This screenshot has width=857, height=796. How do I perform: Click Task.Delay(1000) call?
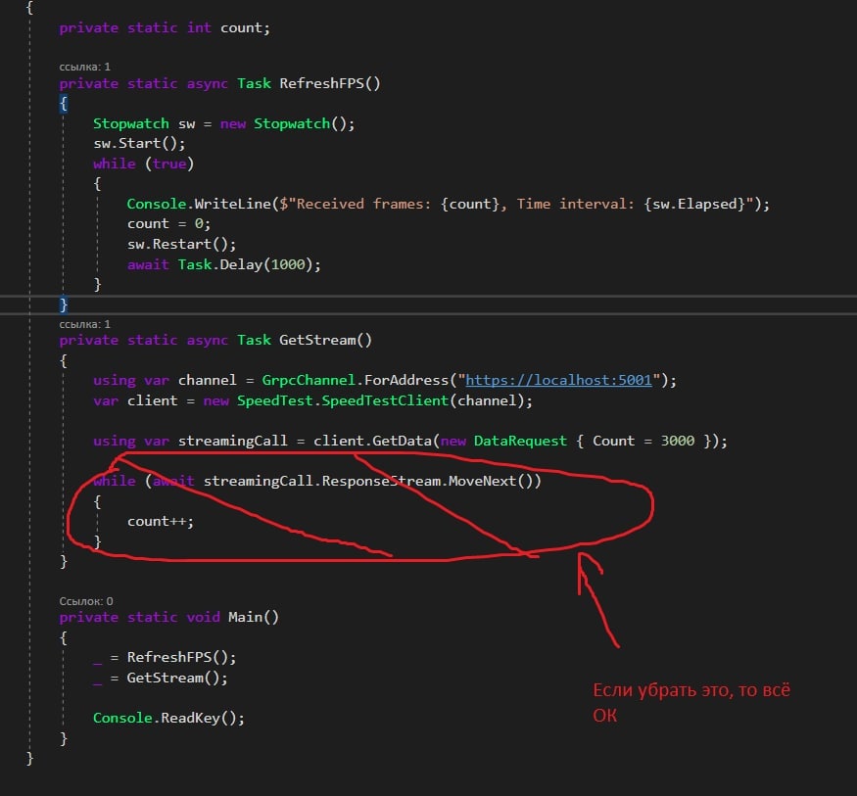245,264
